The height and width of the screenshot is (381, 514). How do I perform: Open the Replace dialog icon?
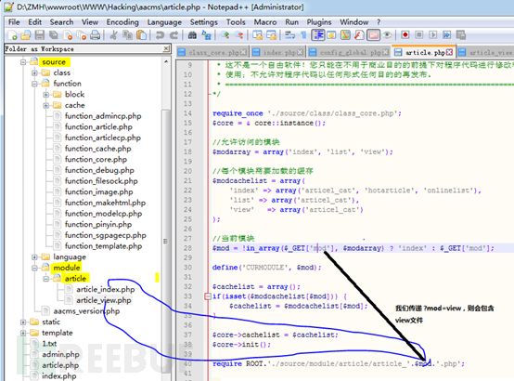(x=206, y=34)
